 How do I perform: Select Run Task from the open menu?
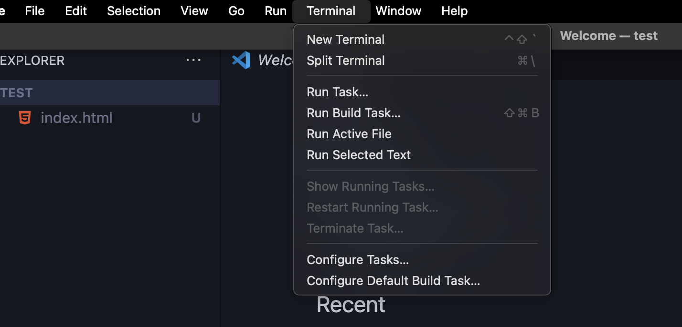coord(337,92)
